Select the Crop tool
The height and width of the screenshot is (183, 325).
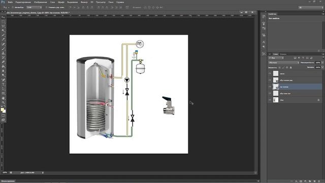coord(3,35)
